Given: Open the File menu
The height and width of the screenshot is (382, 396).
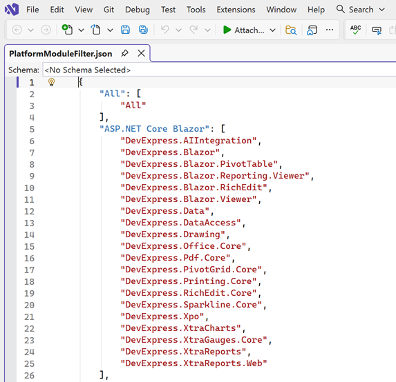Looking at the screenshot, I should coord(32,10).
